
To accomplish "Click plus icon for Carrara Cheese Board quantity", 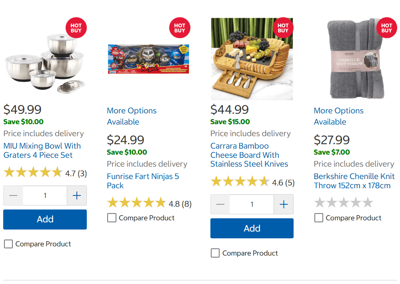I will point(284,204).
